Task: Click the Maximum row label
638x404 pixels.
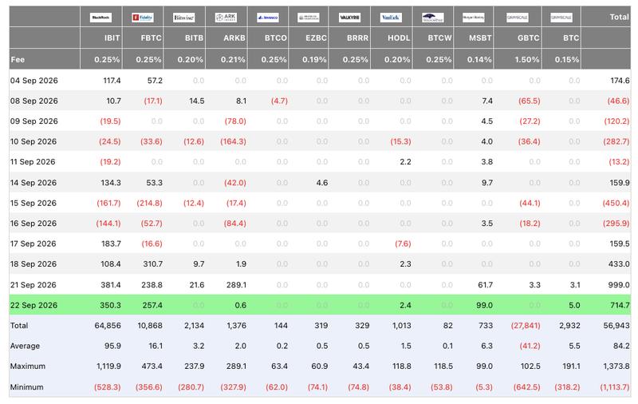Action: [x=28, y=366]
